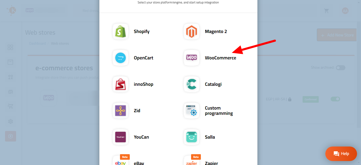Click the "Web stores" page title
This screenshot has height=165, width=361.
pos(40,33)
